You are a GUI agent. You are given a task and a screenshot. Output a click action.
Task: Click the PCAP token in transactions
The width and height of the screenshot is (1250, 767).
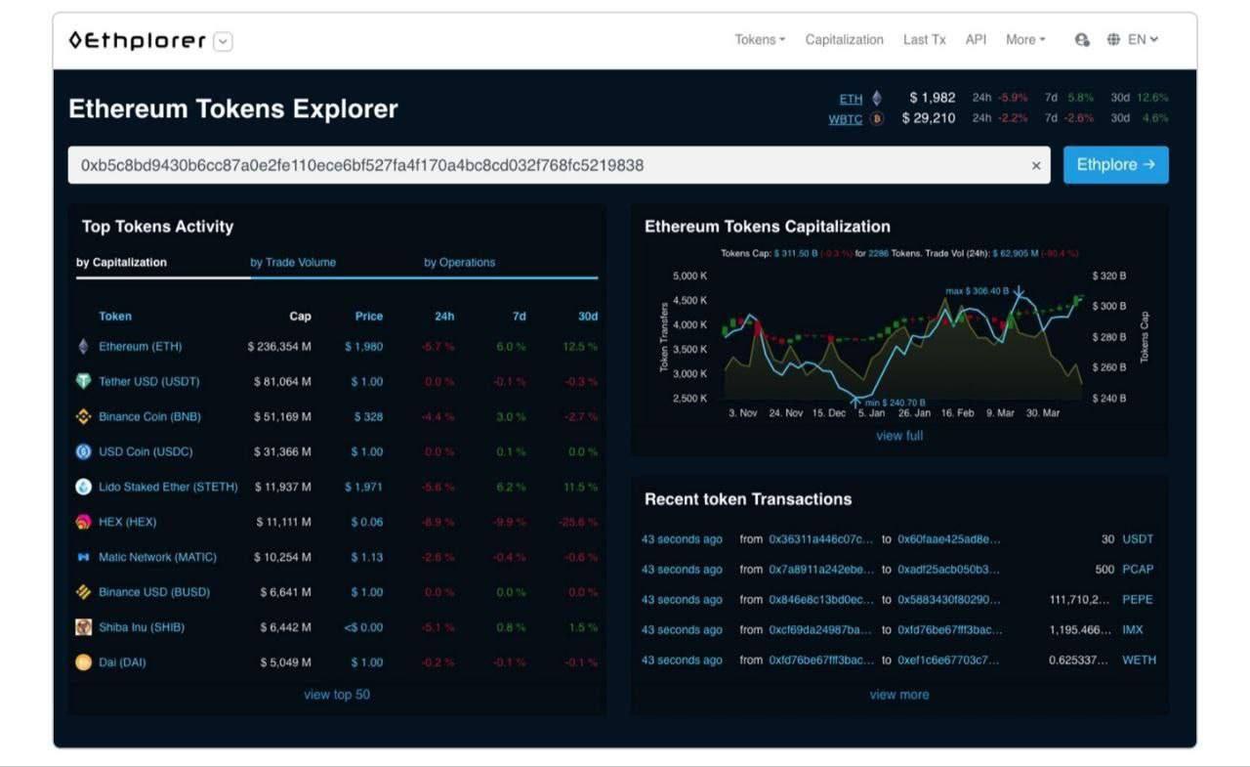[x=1138, y=570]
